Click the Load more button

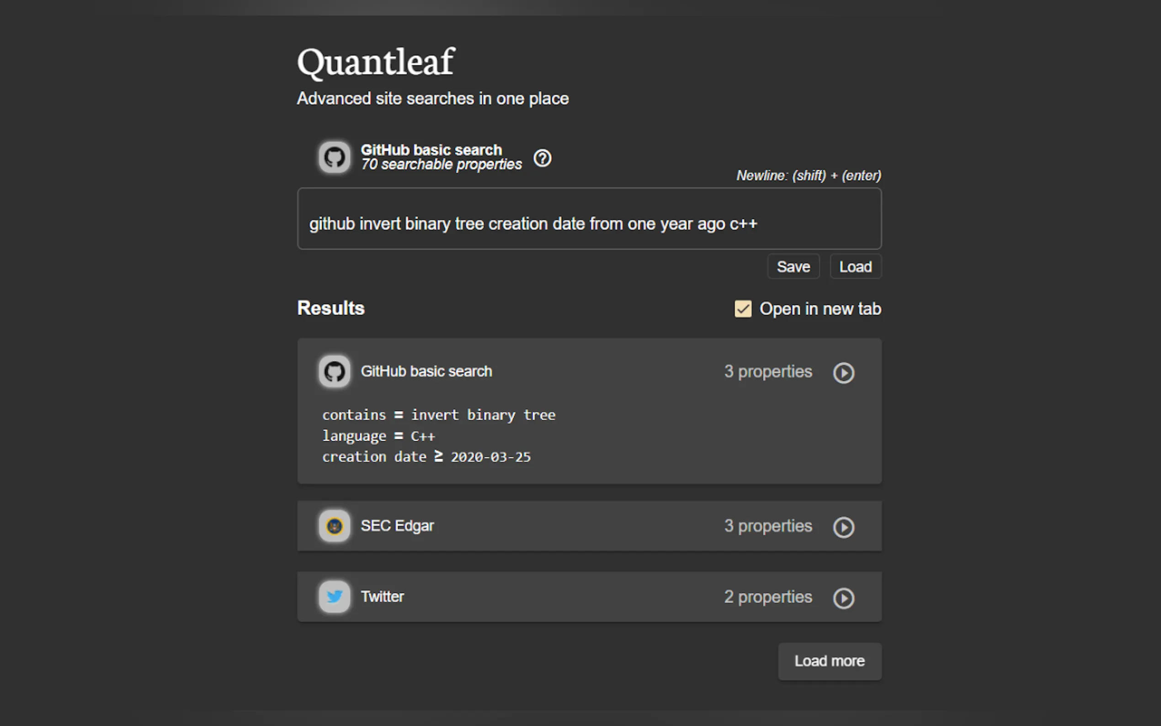click(x=829, y=661)
